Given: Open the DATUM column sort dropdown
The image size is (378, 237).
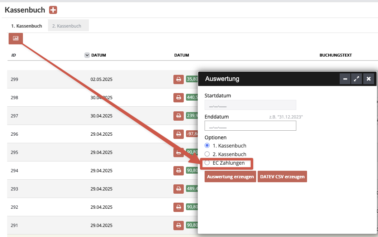Looking at the screenshot, I should coord(87,55).
